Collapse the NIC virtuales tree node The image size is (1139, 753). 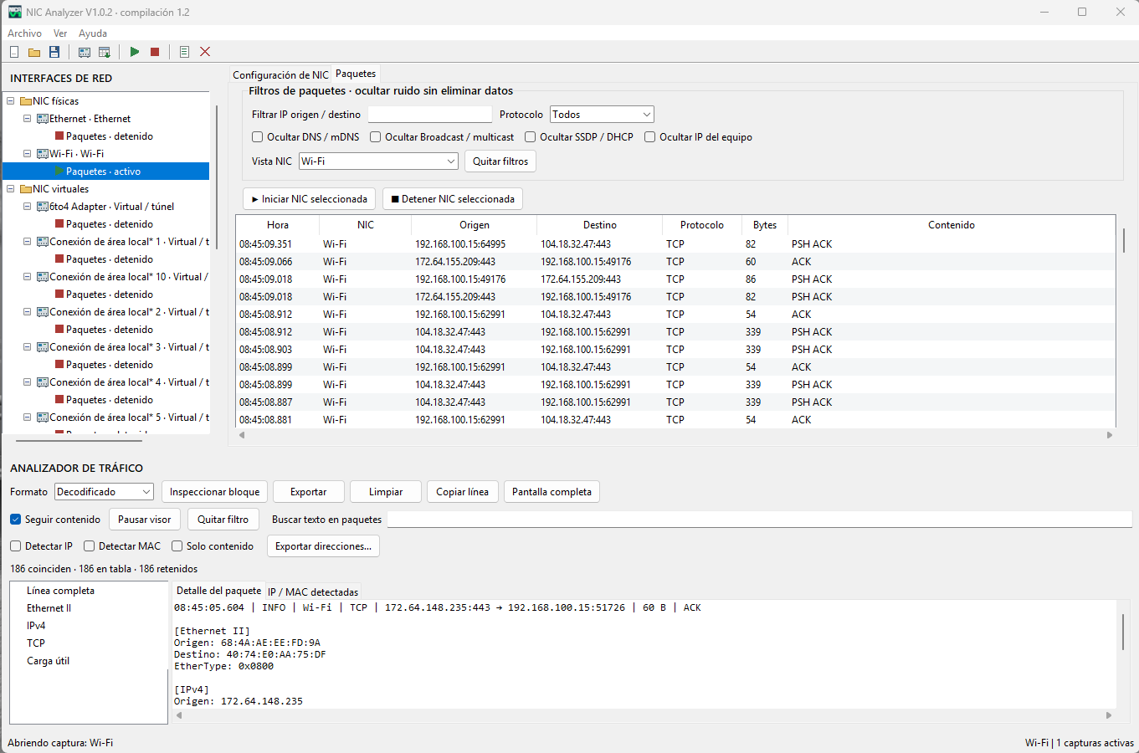tap(11, 189)
